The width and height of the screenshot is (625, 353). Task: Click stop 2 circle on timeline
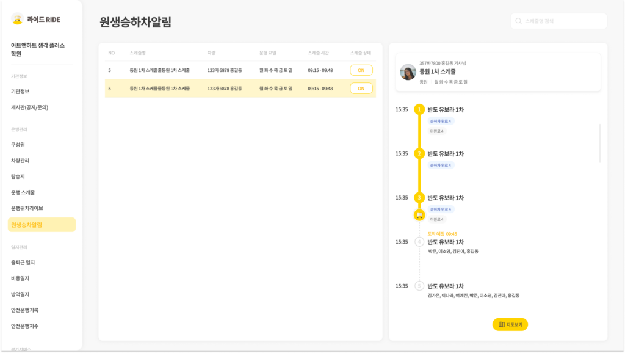point(419,153)
